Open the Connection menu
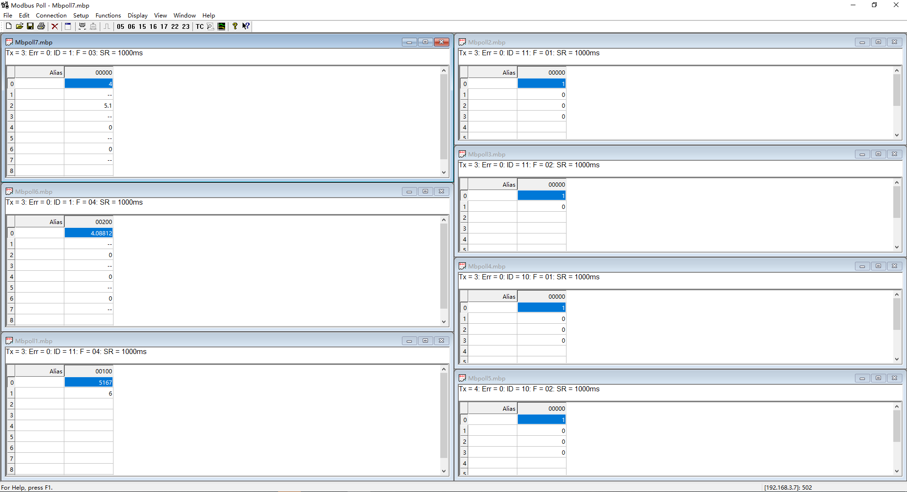 [51, 16]
